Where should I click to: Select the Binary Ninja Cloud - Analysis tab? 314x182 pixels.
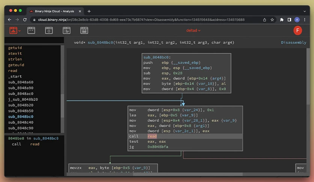54,11
